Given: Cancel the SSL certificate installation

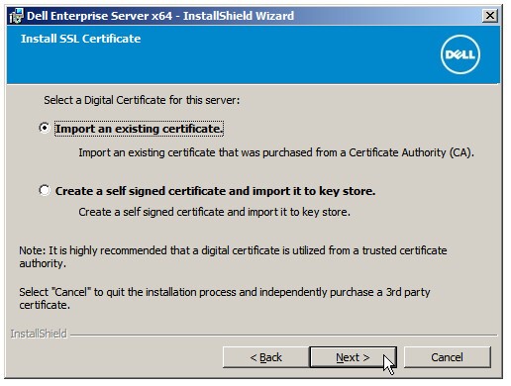Looking at the screenshot, I should (448, 357).
